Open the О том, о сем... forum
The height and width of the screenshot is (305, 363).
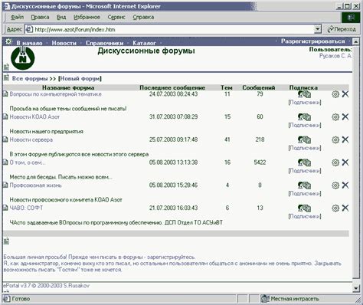click(28, 162)
